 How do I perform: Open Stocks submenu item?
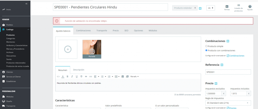tap(9, 59)
